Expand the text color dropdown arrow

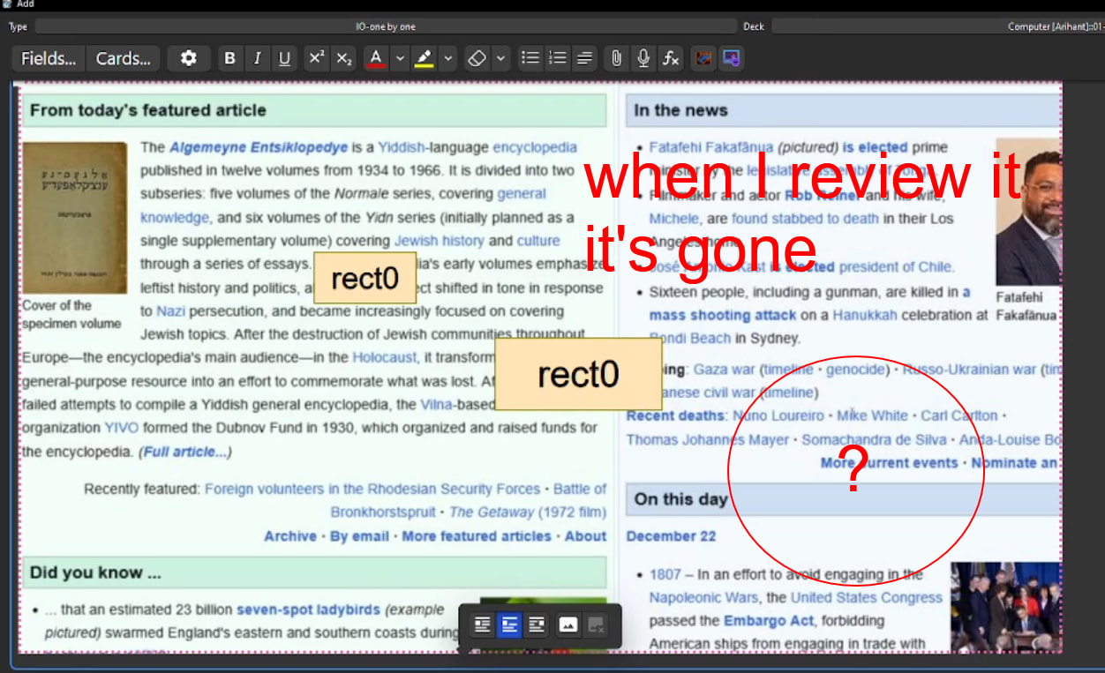pyautogui.click(x=400, y=58)
